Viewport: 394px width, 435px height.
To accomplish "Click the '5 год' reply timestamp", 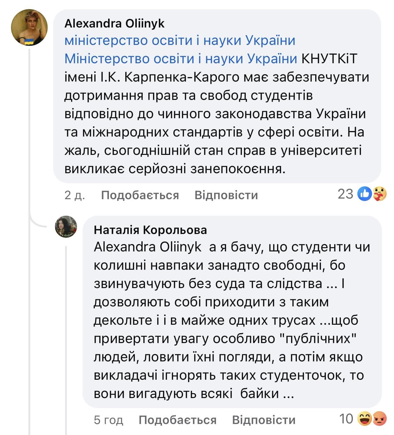I will pos(108,420).
